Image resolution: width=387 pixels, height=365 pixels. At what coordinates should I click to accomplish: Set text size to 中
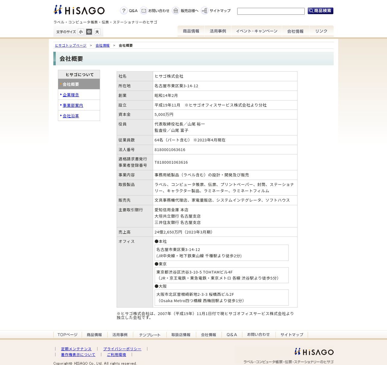coord(89,32)
